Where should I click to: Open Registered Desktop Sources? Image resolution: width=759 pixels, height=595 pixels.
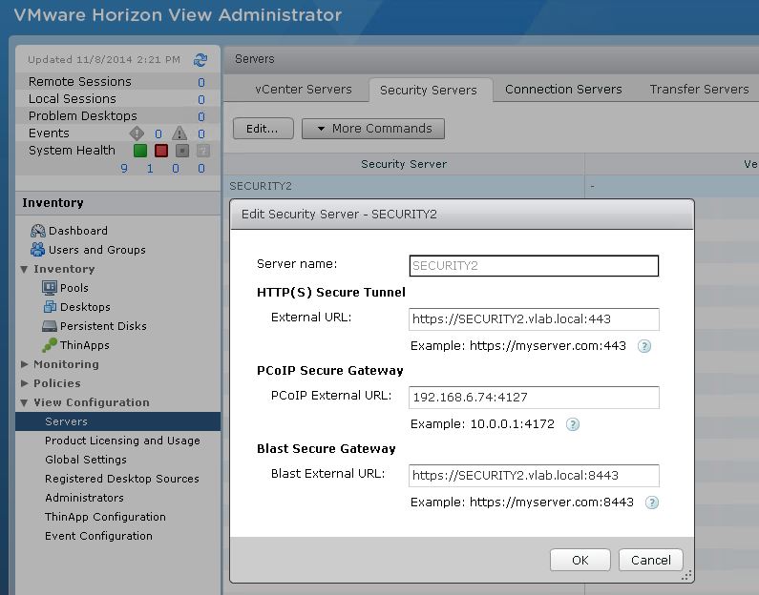point(122,479)
